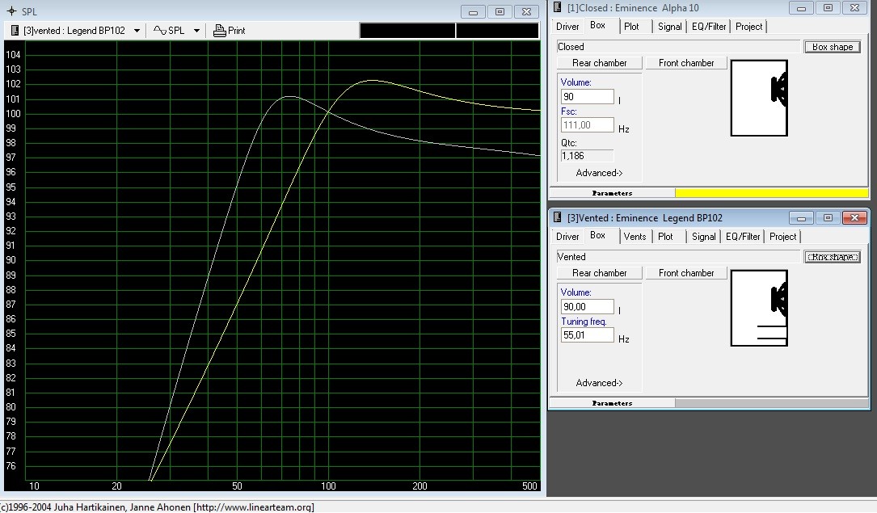Select Box tab in Vented Legend BP102 window

click(598, 235)
